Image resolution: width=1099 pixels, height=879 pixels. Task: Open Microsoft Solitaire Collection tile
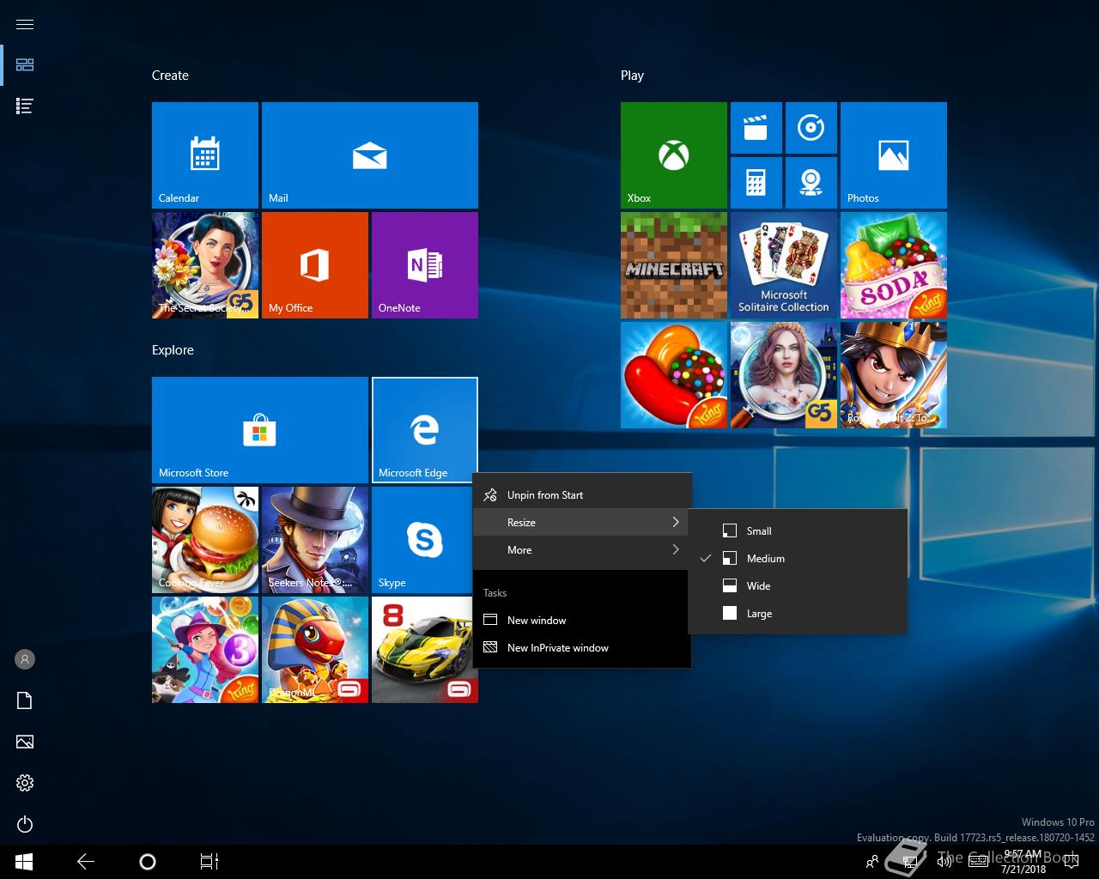tap(784, 265)
